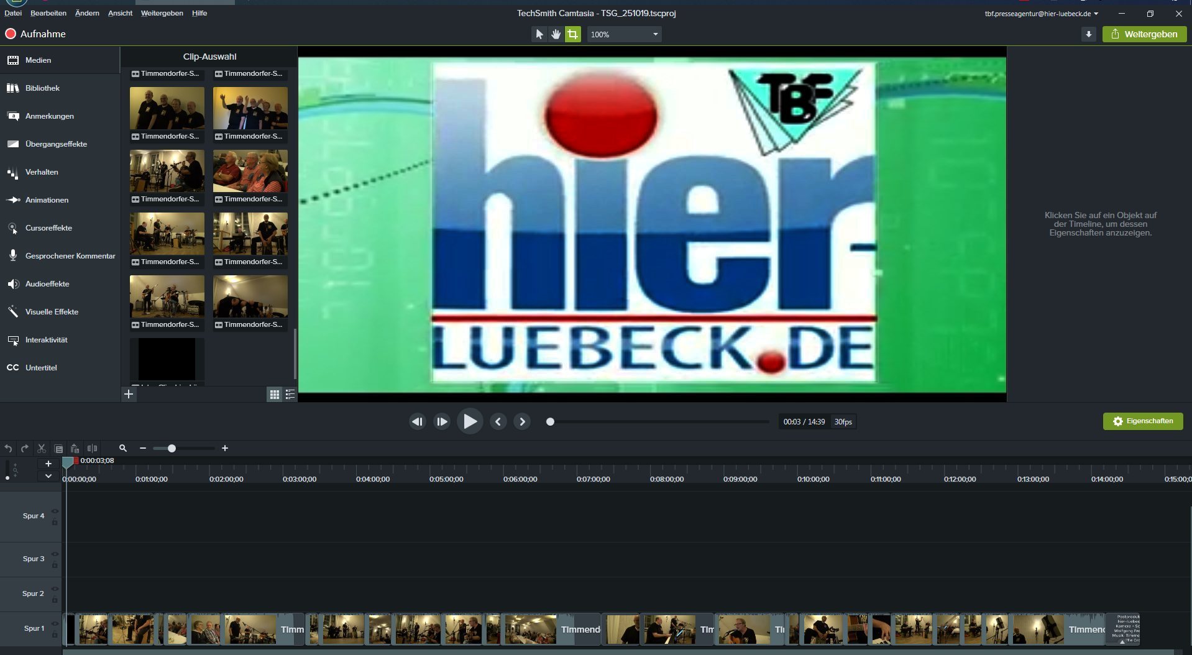Expand the track options chevron below add track
This screenshot has width=1192, height=655.
click(x=48, y=476)
